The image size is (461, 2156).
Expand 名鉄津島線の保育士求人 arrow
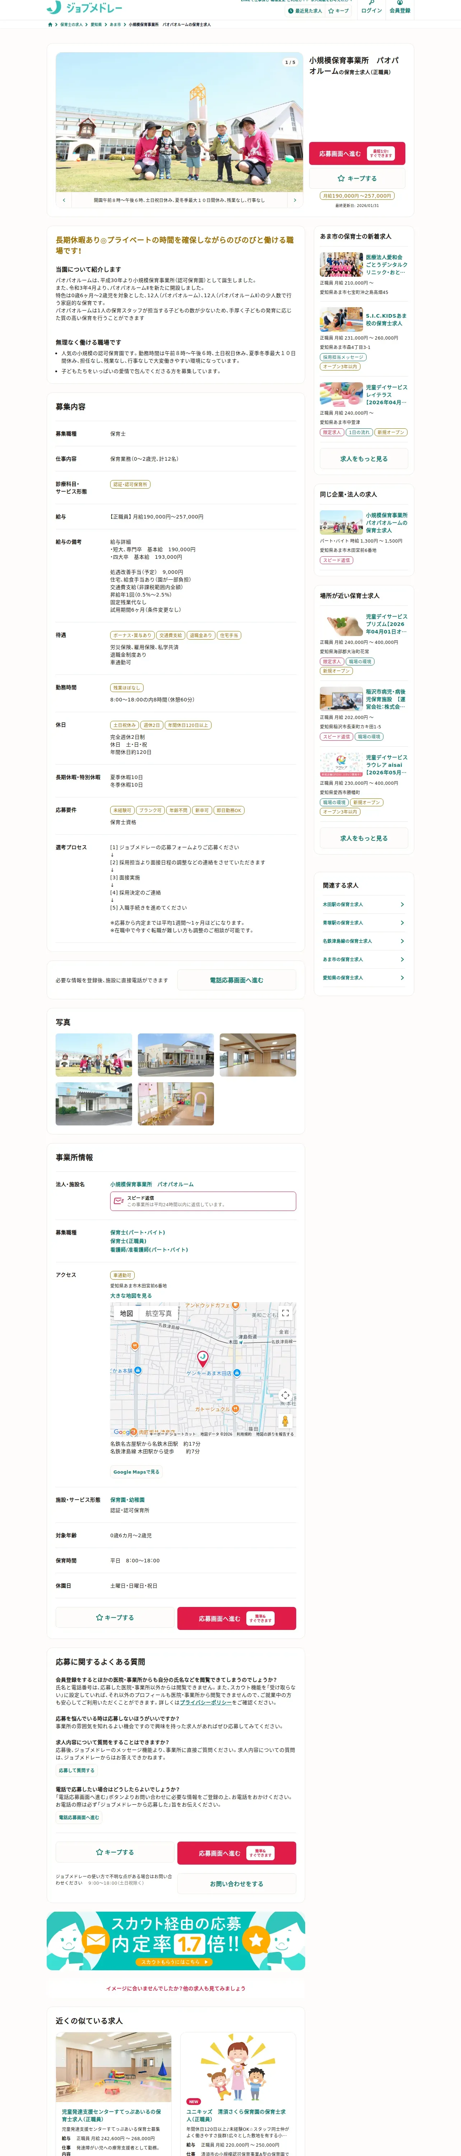pyautogui.click(x=402, y=941)
